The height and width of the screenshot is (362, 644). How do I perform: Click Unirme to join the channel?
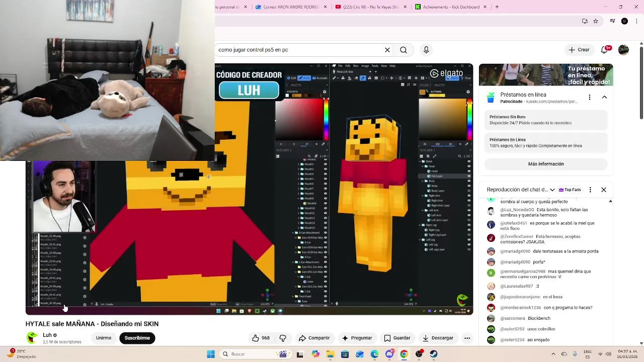[104, 338]
